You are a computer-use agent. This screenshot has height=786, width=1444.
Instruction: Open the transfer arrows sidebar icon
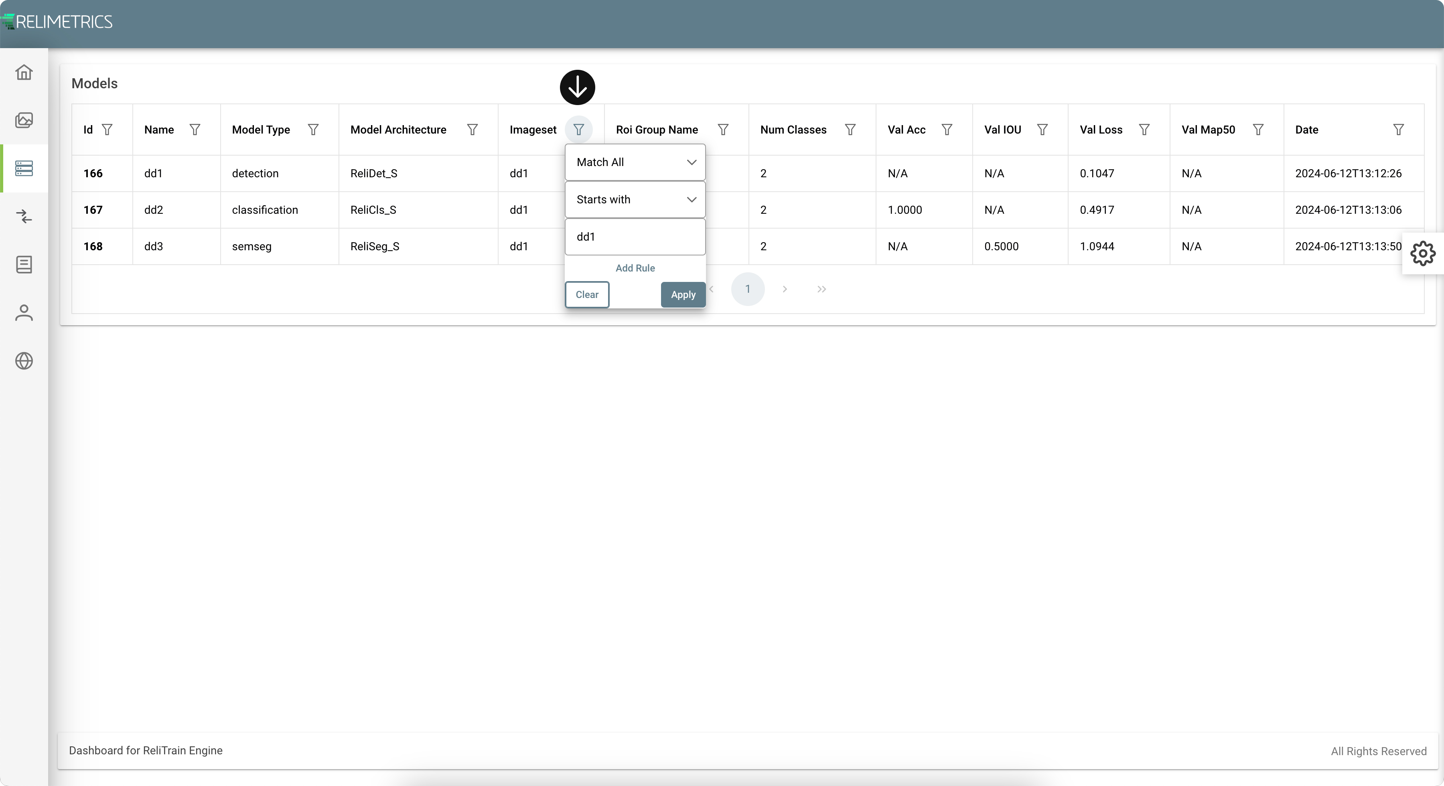pos(24,217)
